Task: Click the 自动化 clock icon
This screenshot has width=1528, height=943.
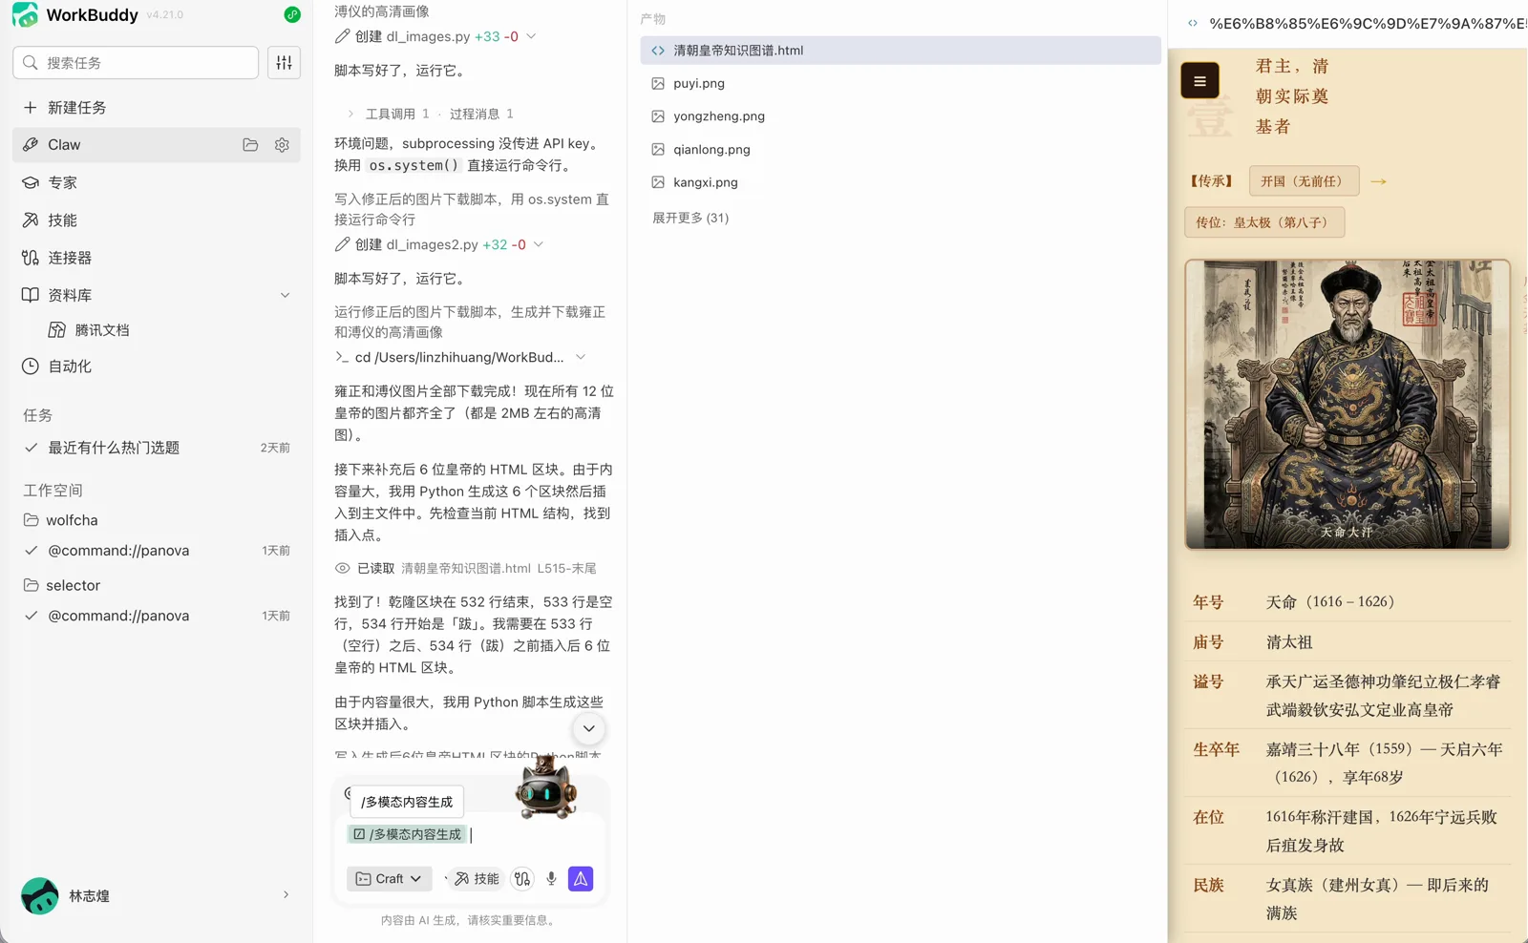Action: (x=31, y=366)
